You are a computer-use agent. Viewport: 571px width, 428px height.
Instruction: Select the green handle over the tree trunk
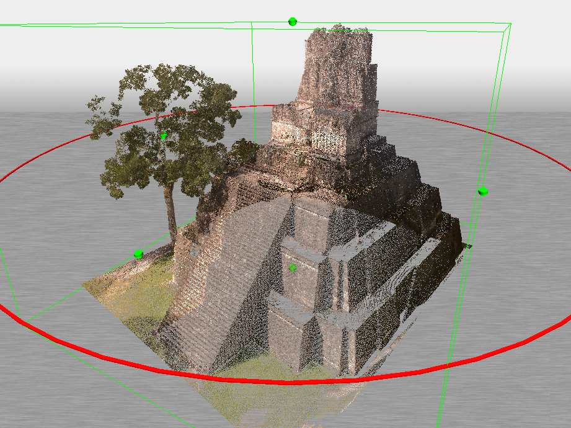(x=164, y=136)
